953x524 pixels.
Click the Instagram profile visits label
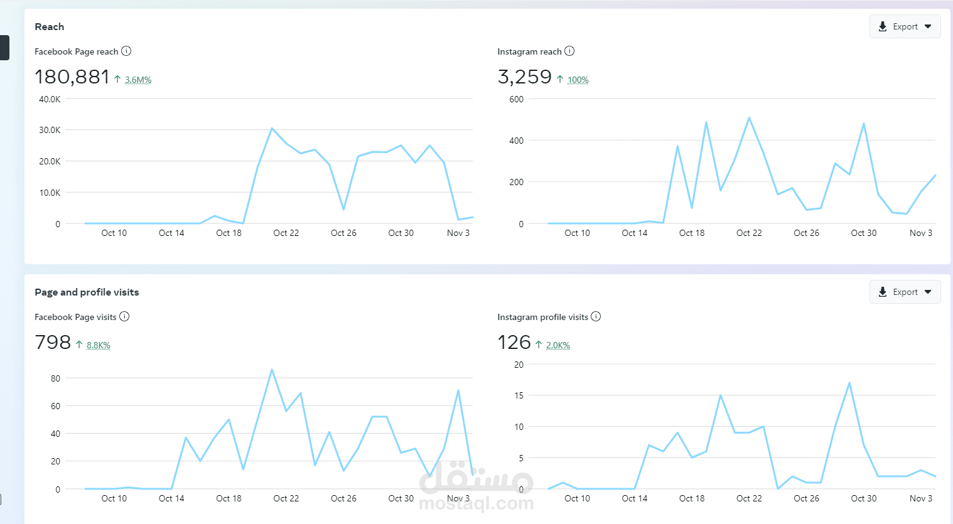(x=543, y=317)
